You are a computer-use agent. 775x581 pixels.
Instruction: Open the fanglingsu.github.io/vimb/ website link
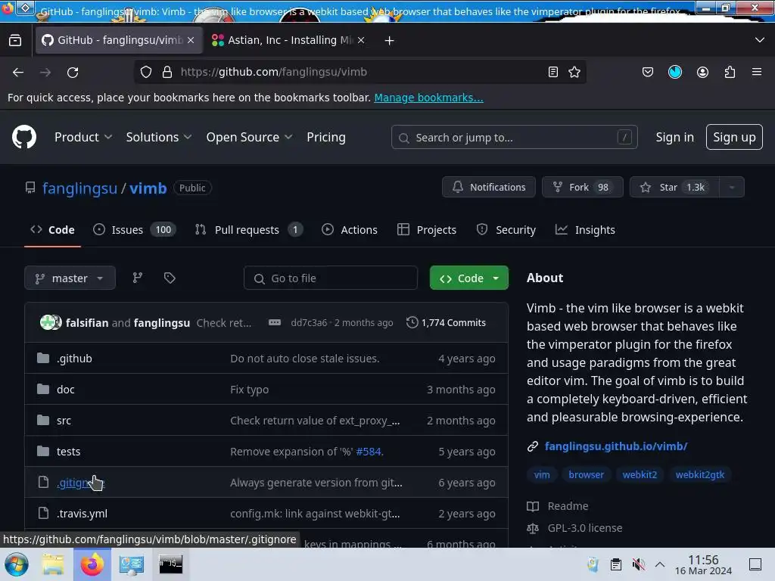(616, 446)
